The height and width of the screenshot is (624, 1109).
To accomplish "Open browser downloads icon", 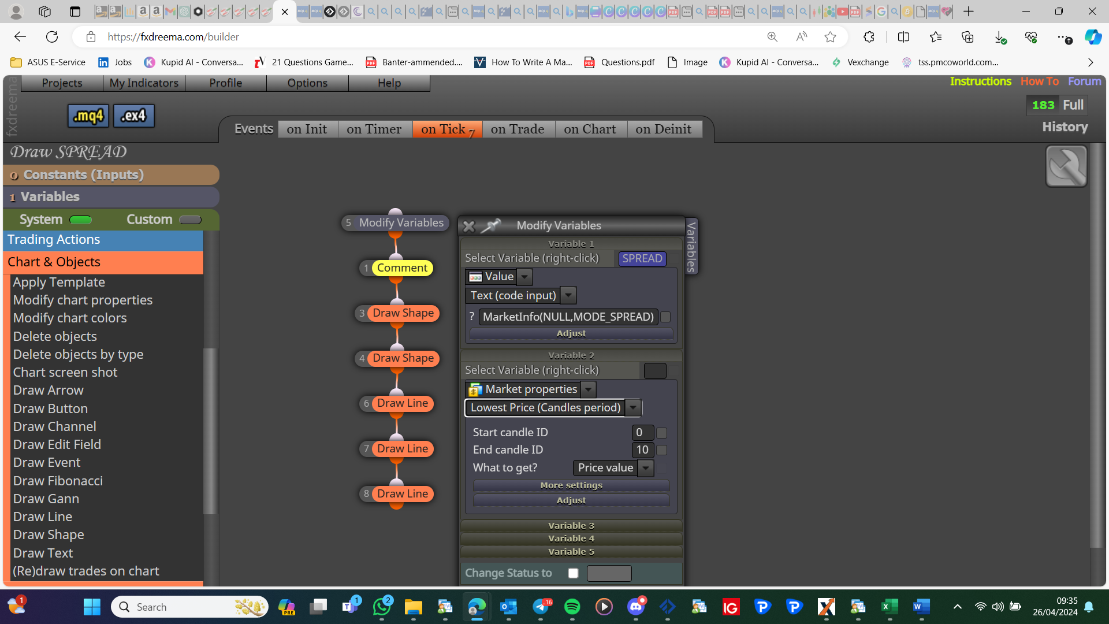I will click(x=1000, y=37).
